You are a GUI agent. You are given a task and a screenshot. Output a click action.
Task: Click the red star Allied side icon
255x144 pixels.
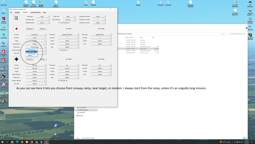(x=17, y=29)
